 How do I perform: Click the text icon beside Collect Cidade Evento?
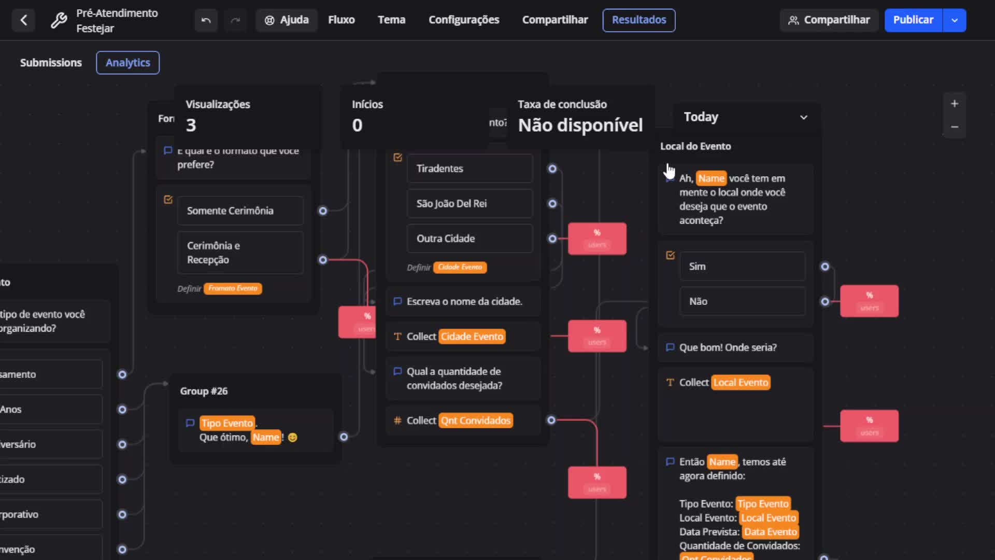tap(397, 337)
